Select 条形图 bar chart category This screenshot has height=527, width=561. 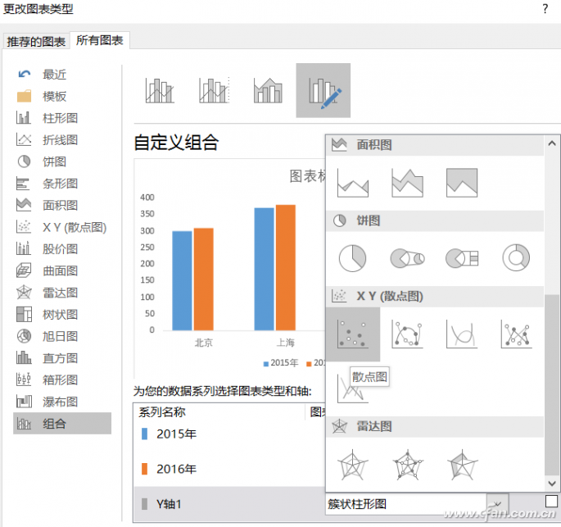pos(62,184)
